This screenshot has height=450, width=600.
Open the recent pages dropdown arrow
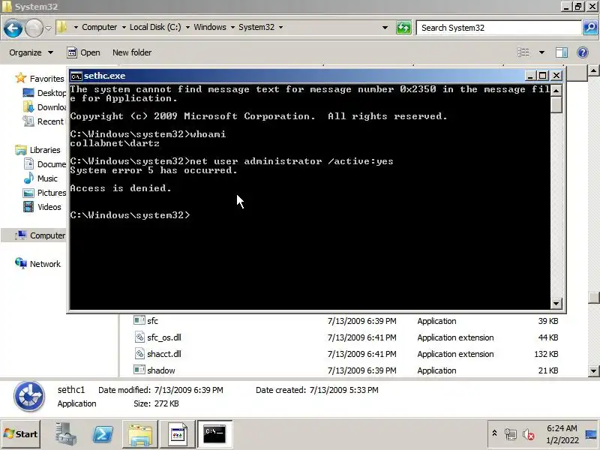[x=48, y=28]
